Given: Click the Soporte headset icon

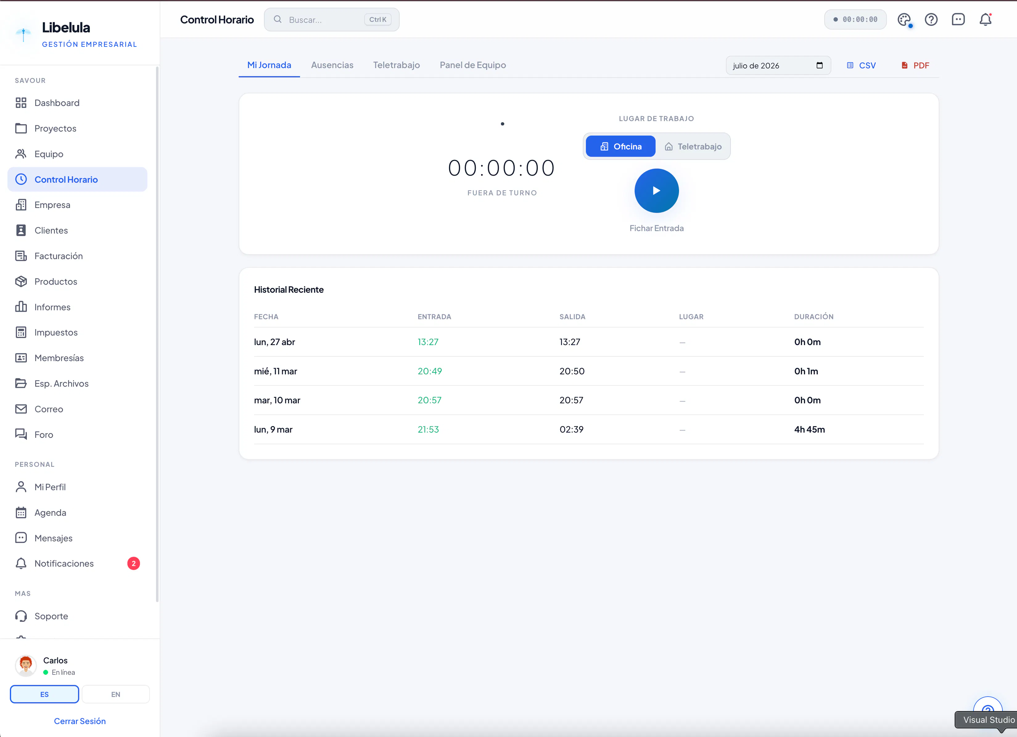Looking at the screenshot, I should pos(21,616).
